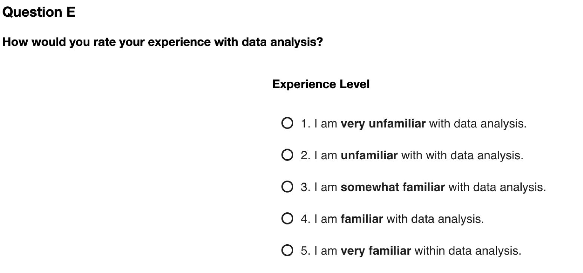Select the "very unfamiliar" radio button
The width and height of the screenshot is (583, 273).
click(x=287, y=123)
